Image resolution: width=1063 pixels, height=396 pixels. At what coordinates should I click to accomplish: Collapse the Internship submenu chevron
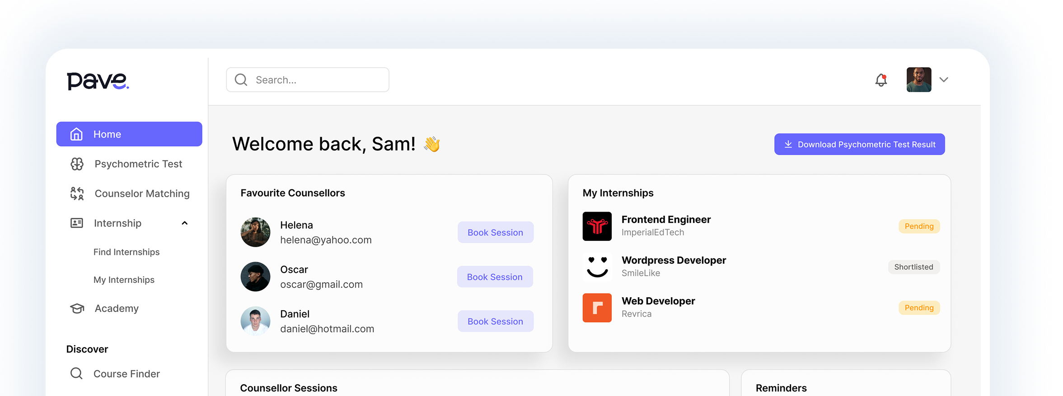point(184,223)
